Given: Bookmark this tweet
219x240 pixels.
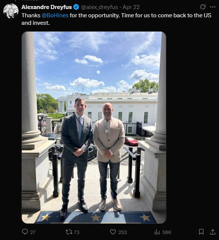Looking at the screenshot, I should [201, 232].
